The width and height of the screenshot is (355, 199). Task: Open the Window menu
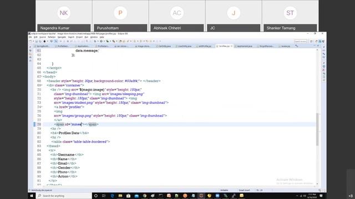coord(94,37)
